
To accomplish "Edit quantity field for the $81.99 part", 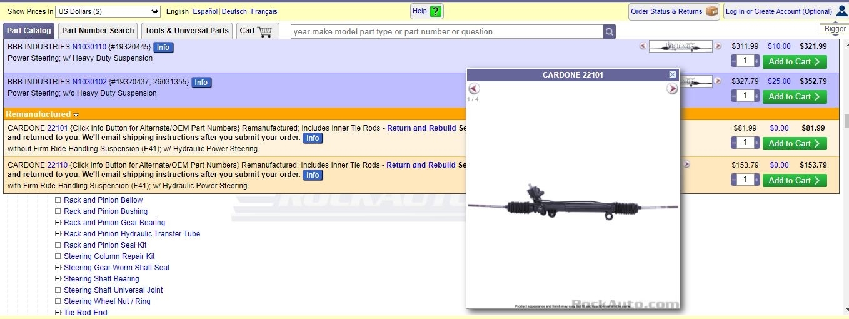I will point(745,143).
